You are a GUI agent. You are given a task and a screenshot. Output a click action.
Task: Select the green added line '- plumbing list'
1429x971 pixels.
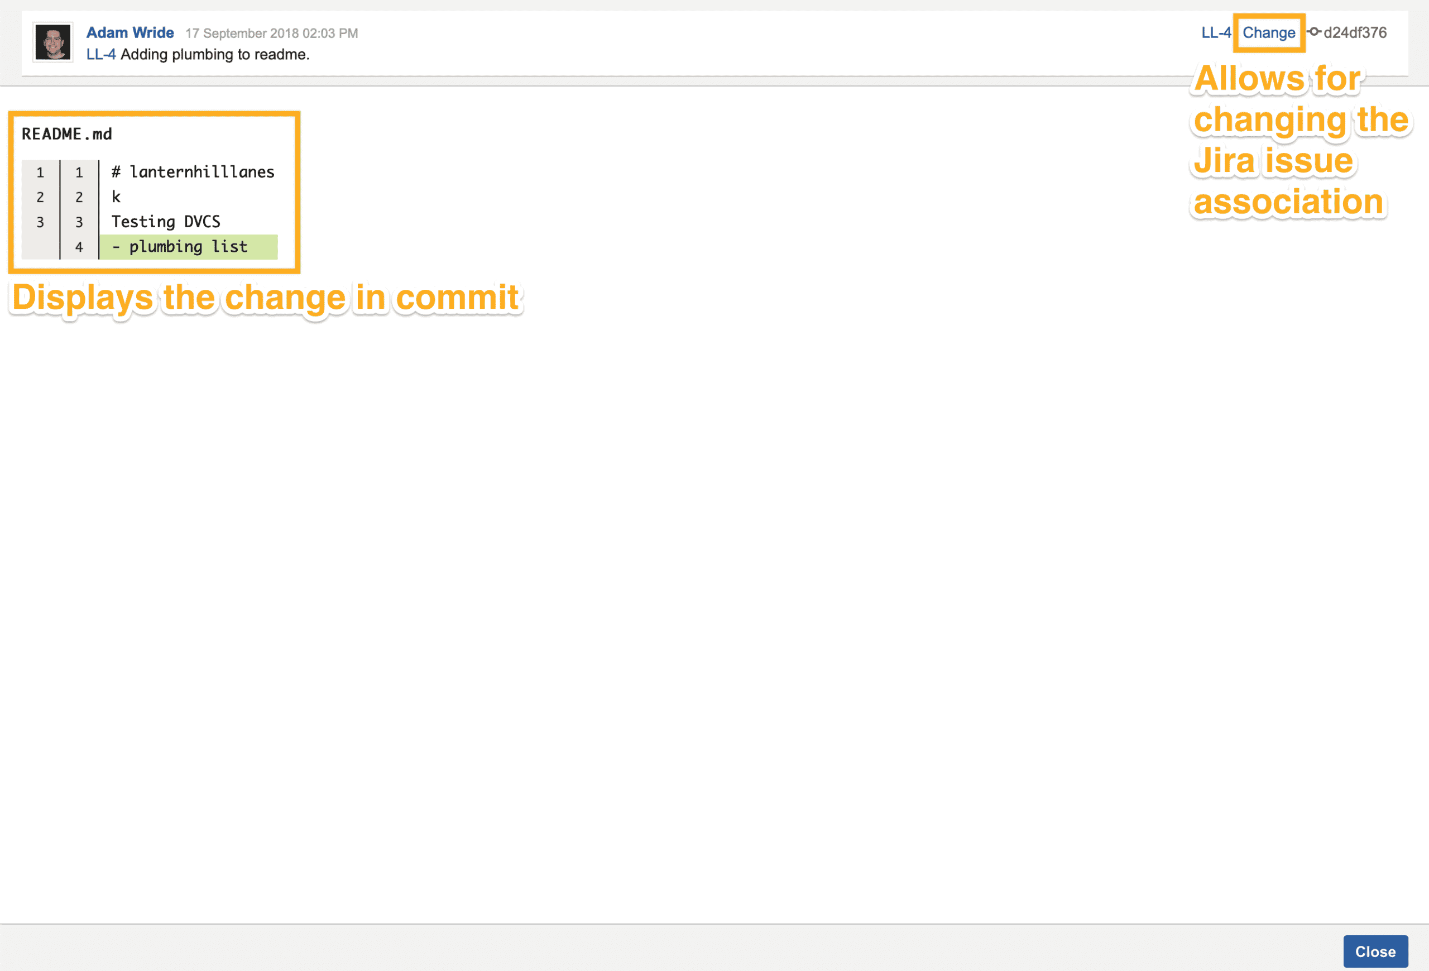[x=188, y=247]
